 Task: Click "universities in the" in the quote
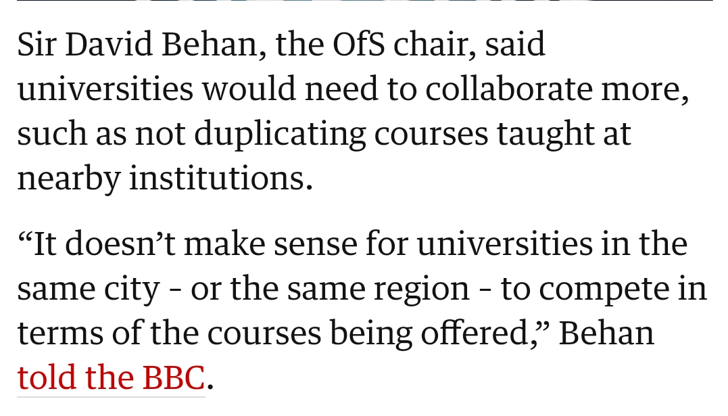click(x=552, y=244)
